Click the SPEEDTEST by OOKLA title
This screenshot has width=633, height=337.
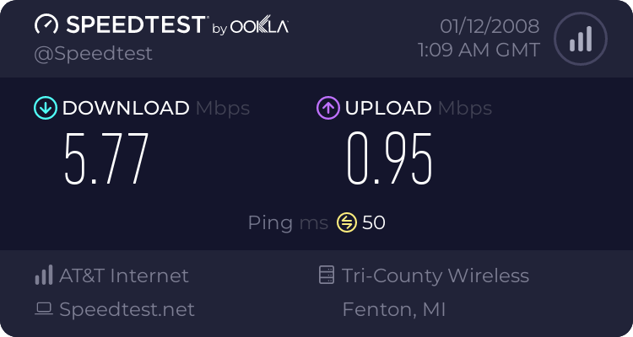click(177, 25)
